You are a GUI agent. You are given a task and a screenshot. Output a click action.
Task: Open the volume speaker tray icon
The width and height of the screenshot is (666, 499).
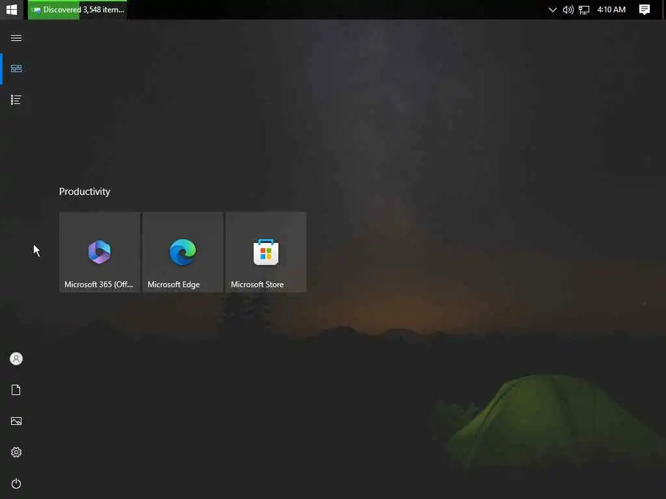568,10
